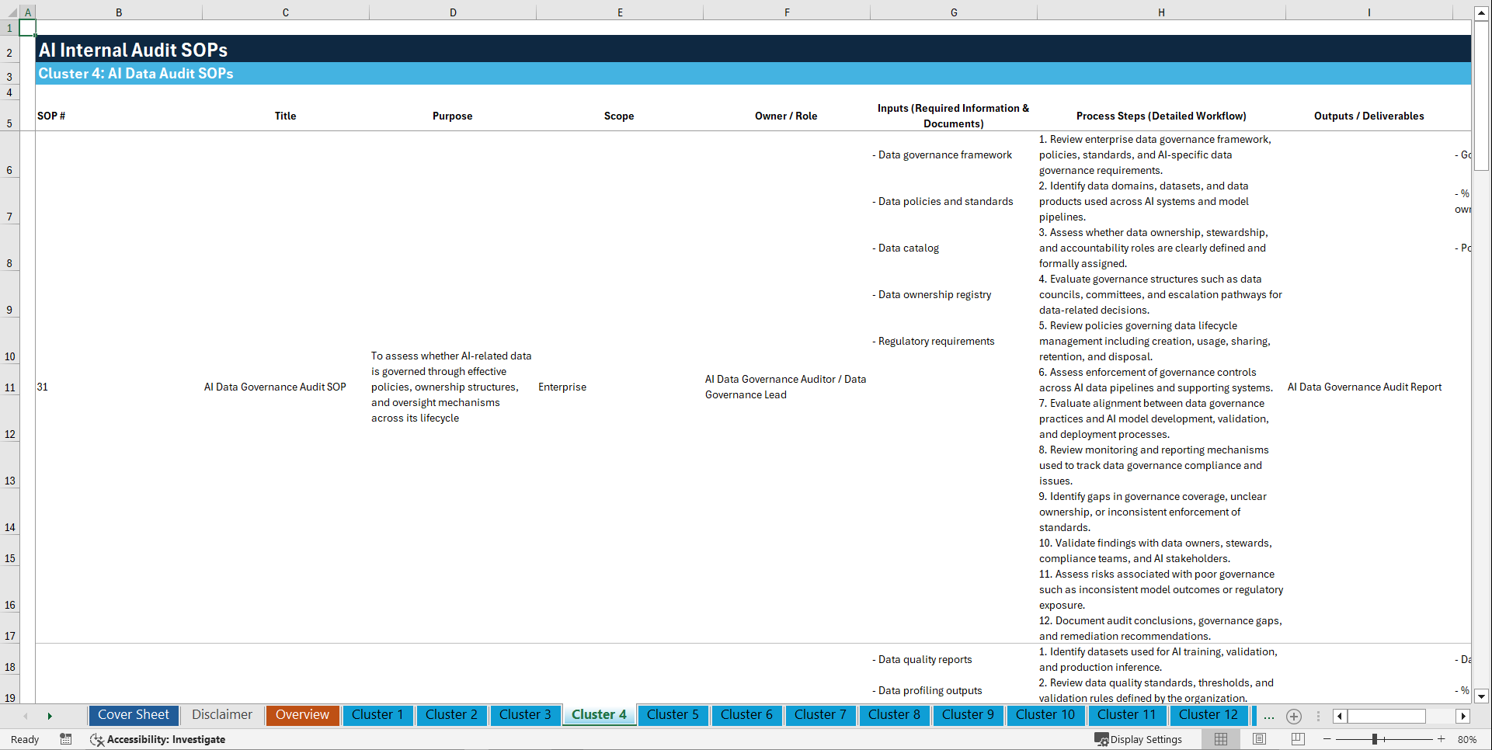Open the Overview sheet tab
This screenshot has height=750, width=1492.
302,715
